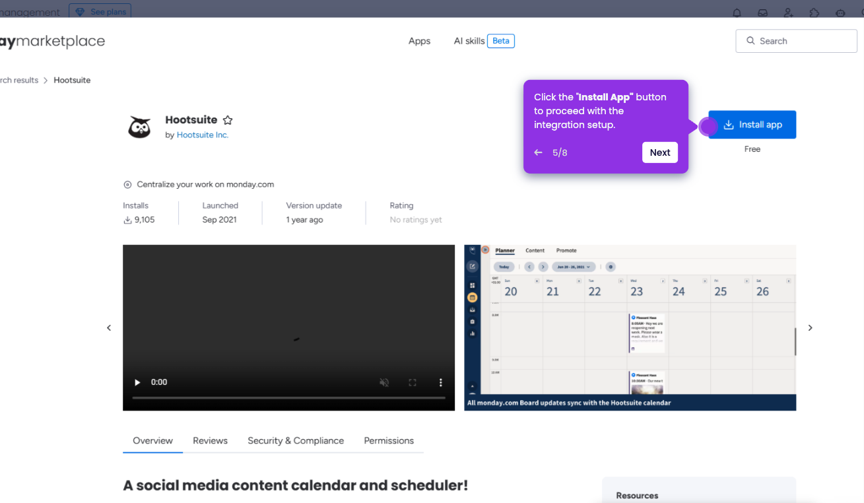Click the Resources panel heading
This screenshot has height=503, width=864.
coord(637,496)
